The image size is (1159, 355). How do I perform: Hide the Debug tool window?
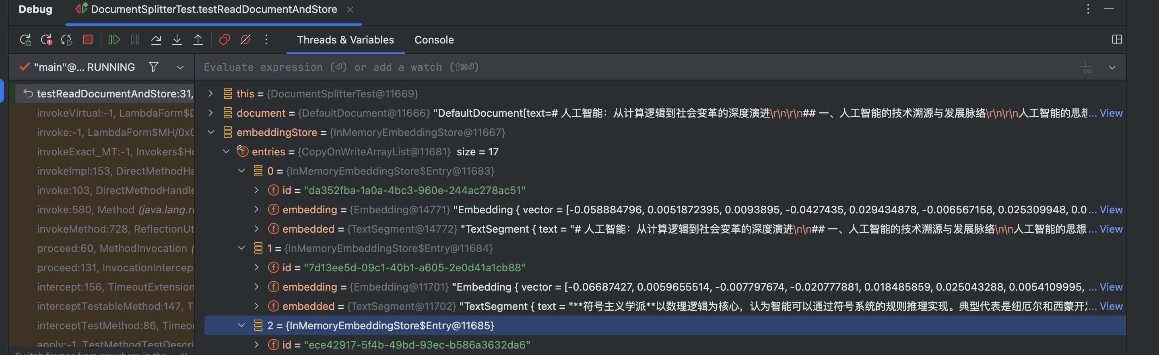coord(1109,9)
